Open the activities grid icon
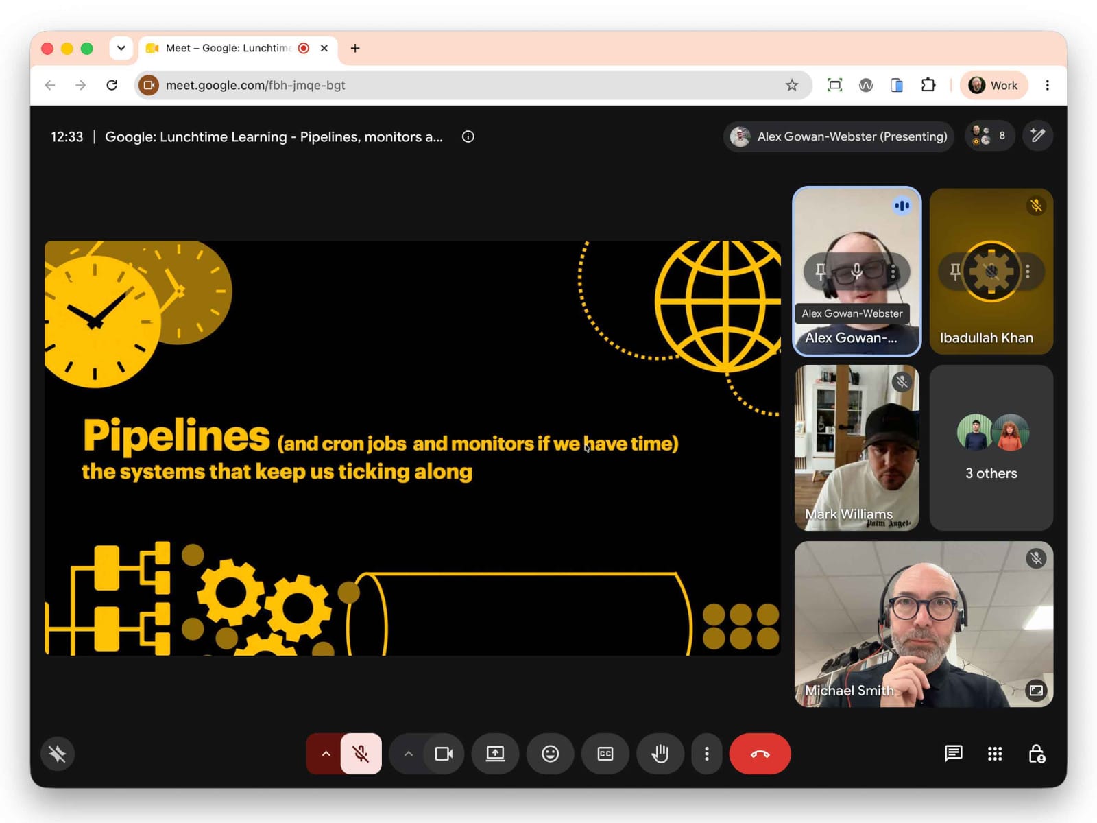 coord(995,754)
